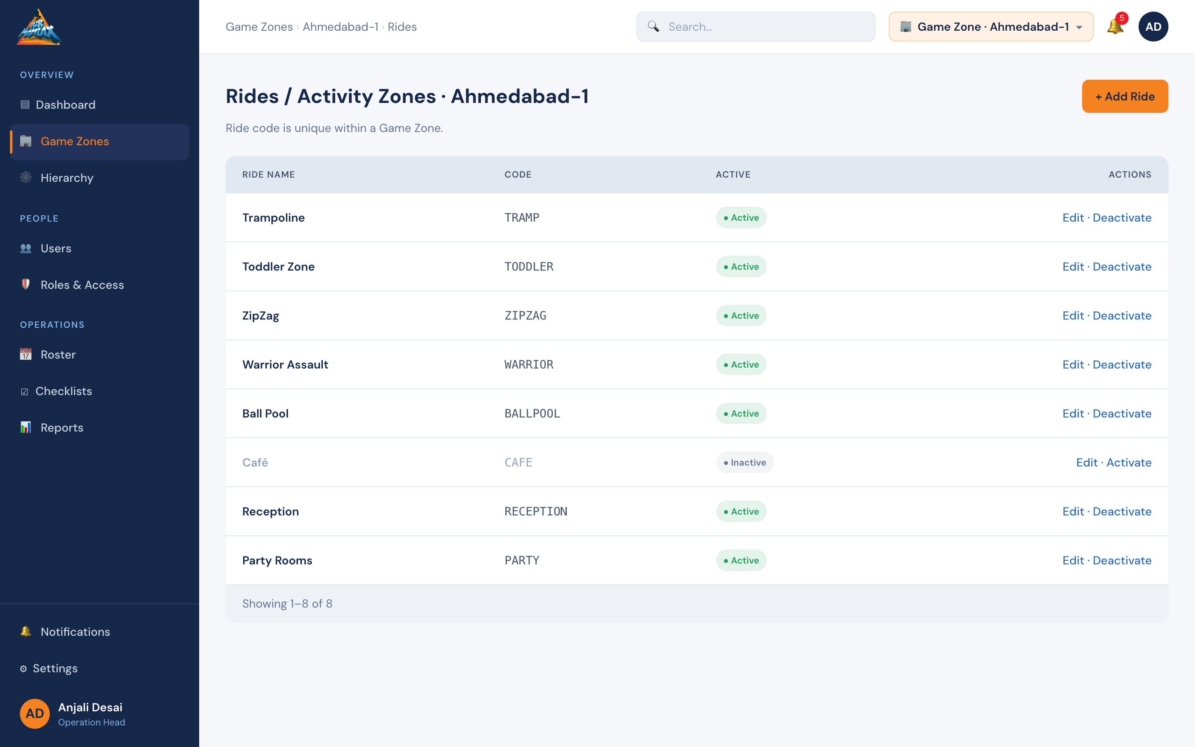Click the Game Zones building icon
The height and width of the screenshot is (747, 1195).
pyautogui.click(x=26, y=141)
